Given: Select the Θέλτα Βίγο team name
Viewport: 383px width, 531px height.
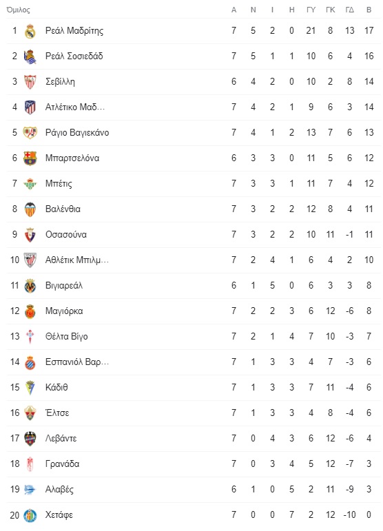Looking at the screenshot, I should (67, 337).
